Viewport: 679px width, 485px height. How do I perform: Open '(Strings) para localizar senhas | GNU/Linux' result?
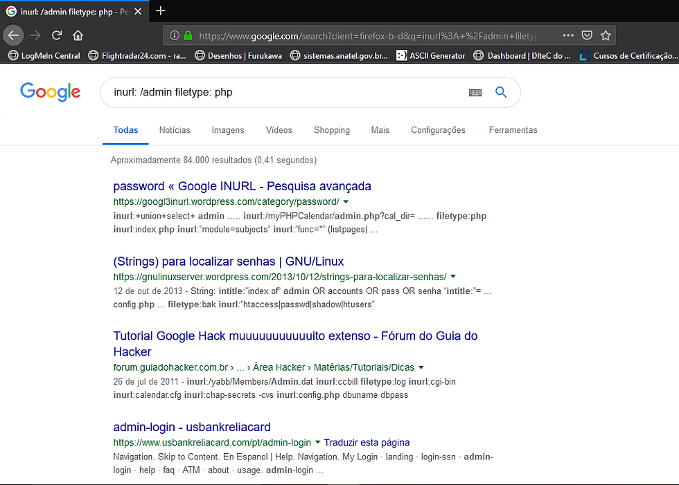229,262
